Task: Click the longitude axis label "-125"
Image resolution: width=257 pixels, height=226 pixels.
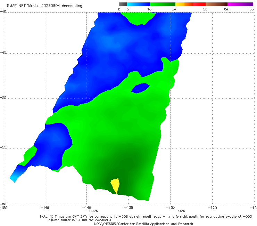Action: [213, 208]
